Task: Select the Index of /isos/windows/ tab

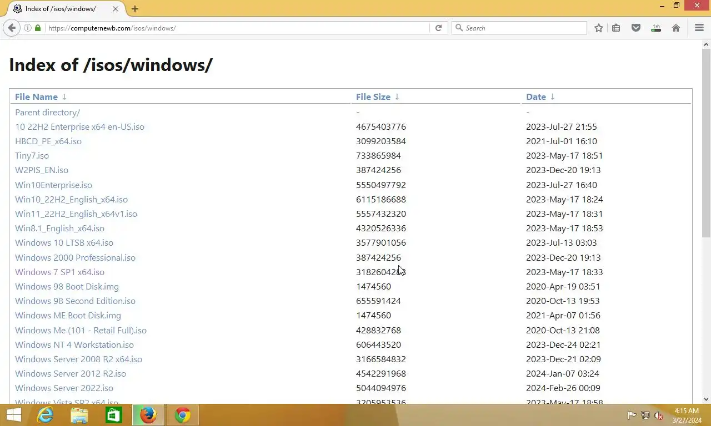Action: pyautogui.click(x=66, y=9)
